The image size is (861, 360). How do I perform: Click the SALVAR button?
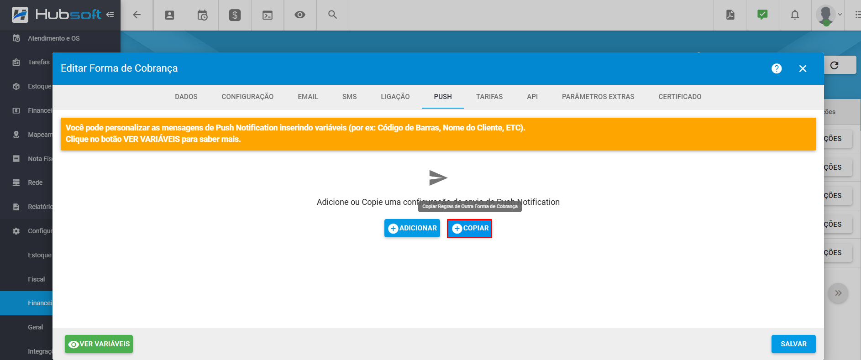(793, 344)
